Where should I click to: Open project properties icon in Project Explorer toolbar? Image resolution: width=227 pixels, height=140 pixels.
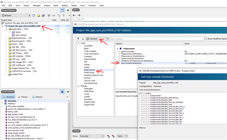(x=43, y=16)
